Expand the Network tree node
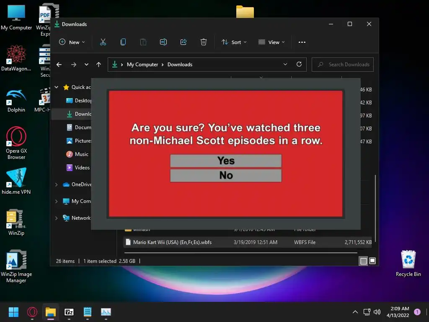429x322 pixels. pos(57,218)
